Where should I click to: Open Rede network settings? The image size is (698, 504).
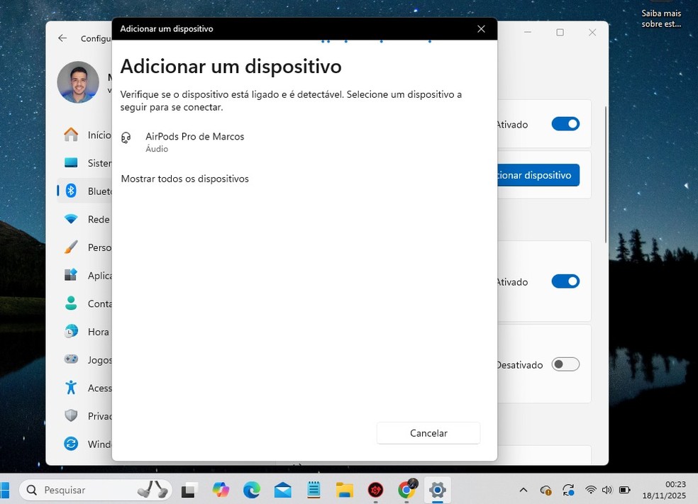[x=84, y=219]
